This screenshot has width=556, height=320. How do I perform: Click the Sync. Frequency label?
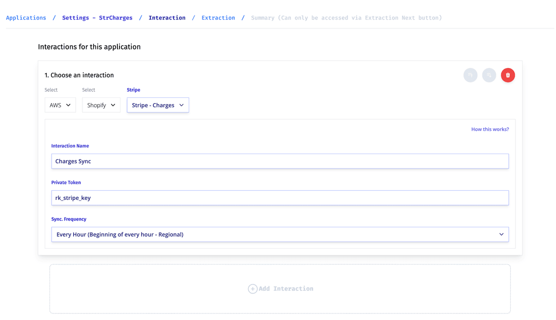tap(69, 219)
